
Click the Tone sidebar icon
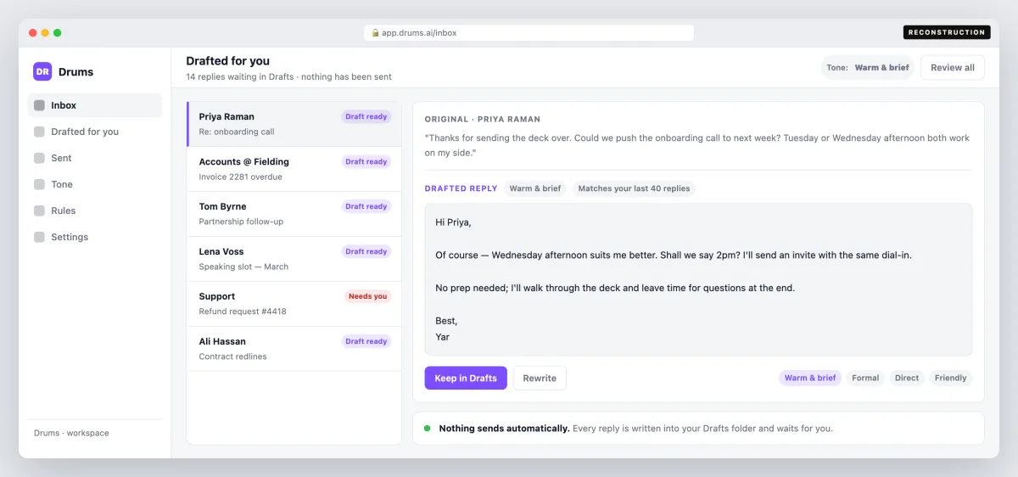point(39,184)
